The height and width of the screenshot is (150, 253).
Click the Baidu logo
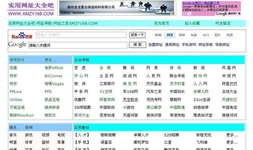22,36
